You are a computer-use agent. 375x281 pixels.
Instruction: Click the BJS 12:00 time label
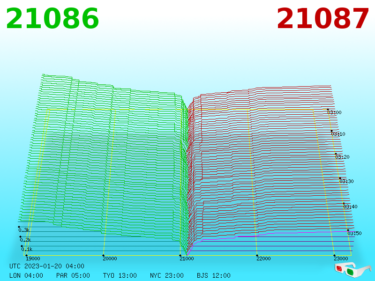pos(214,275)
